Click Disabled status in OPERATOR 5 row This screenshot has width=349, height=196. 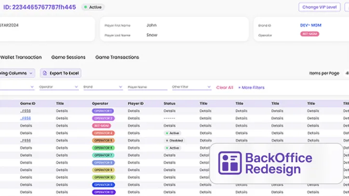click(174, 140)
